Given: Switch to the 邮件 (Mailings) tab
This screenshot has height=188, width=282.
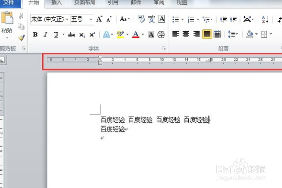Looking at the screenshot, I should pos(136,2).
